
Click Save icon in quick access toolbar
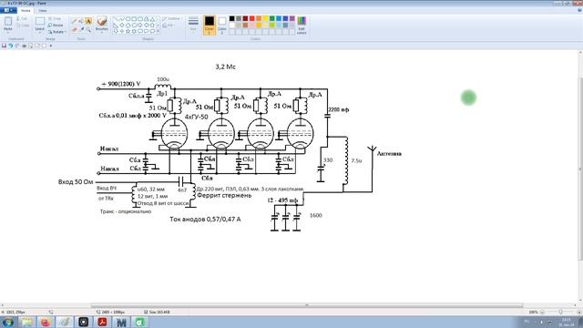[4, 46]
